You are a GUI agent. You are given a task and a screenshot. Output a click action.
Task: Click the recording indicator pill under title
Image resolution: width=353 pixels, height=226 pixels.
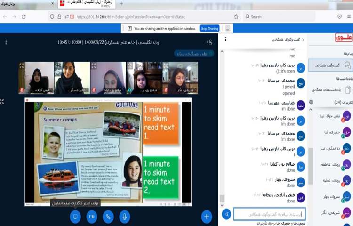pos(194,54)
